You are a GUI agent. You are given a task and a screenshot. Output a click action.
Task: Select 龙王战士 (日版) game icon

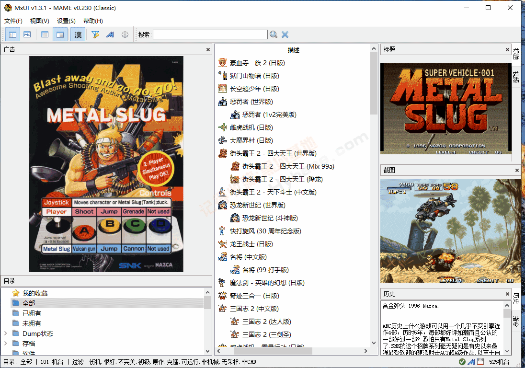(x=222, y=244)
